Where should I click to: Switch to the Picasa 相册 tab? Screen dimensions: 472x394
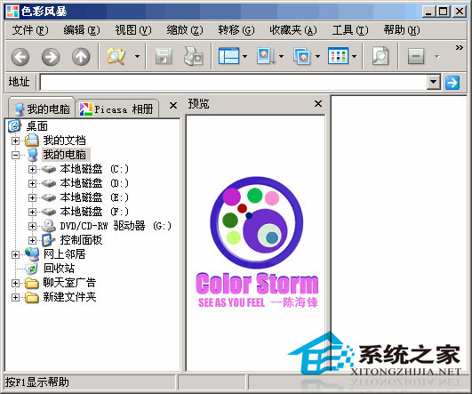[x=117, y=109]
